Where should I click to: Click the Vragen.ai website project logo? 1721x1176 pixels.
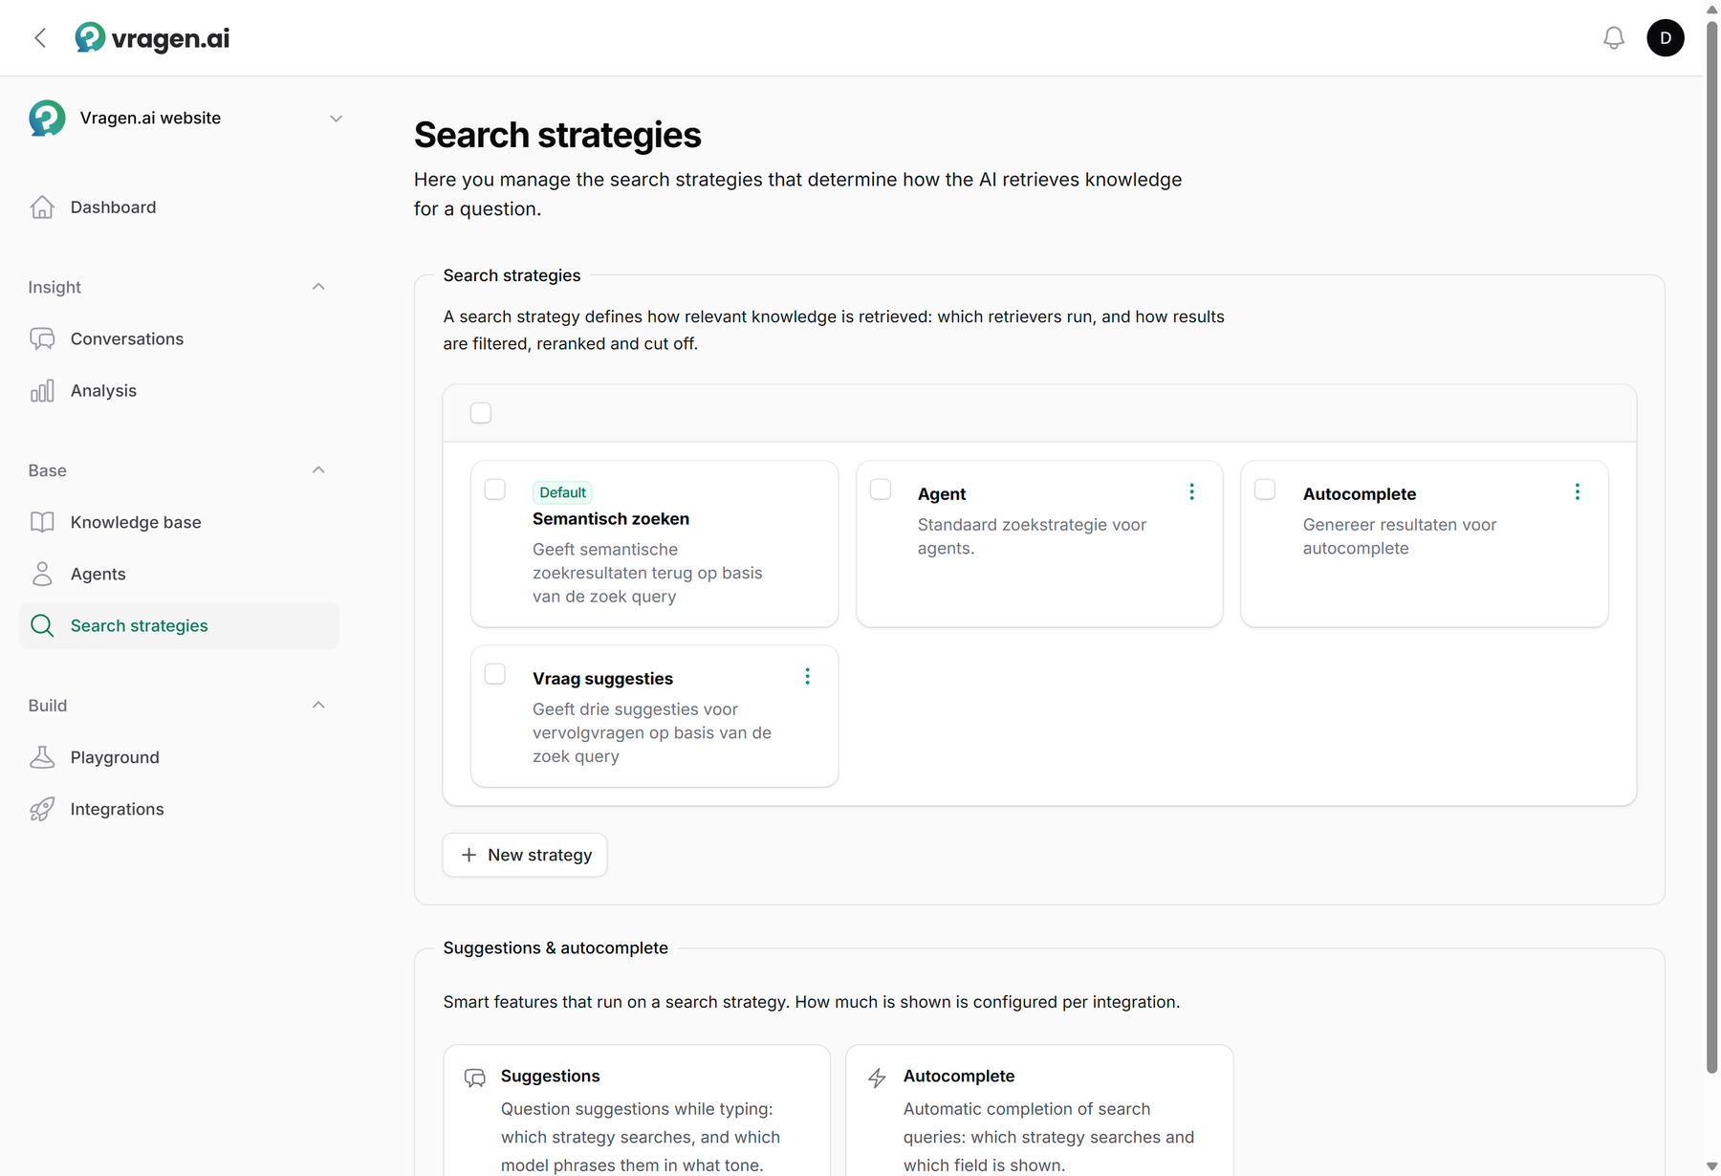click(47, 119)
